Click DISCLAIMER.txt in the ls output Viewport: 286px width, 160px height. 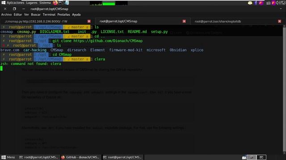click(x=55, y=32)
